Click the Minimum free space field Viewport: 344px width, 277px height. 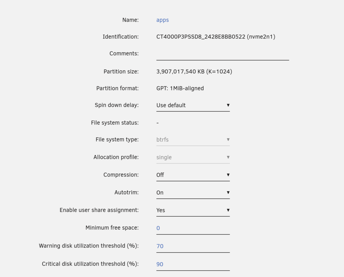(x=193, y=228)
